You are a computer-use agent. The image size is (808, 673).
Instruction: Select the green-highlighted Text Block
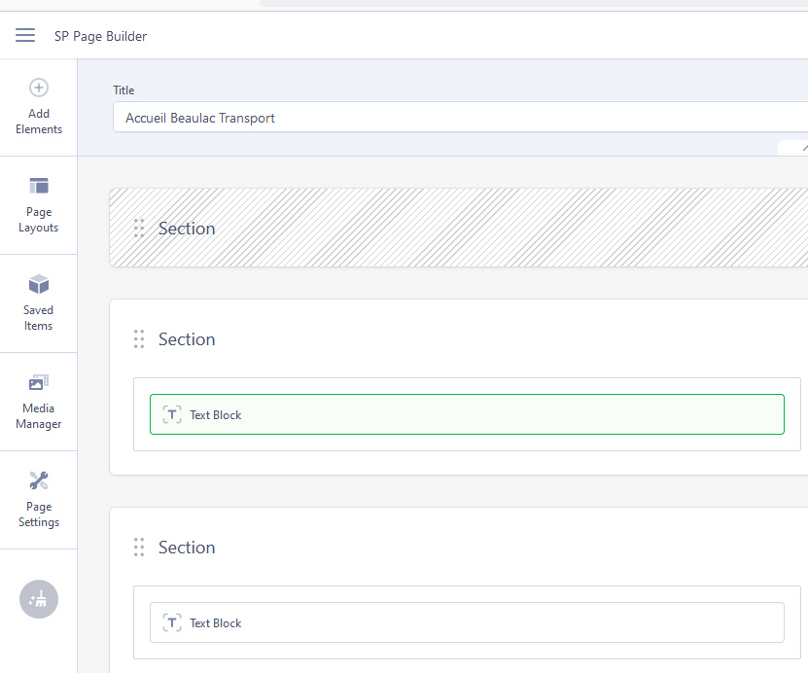467,415
